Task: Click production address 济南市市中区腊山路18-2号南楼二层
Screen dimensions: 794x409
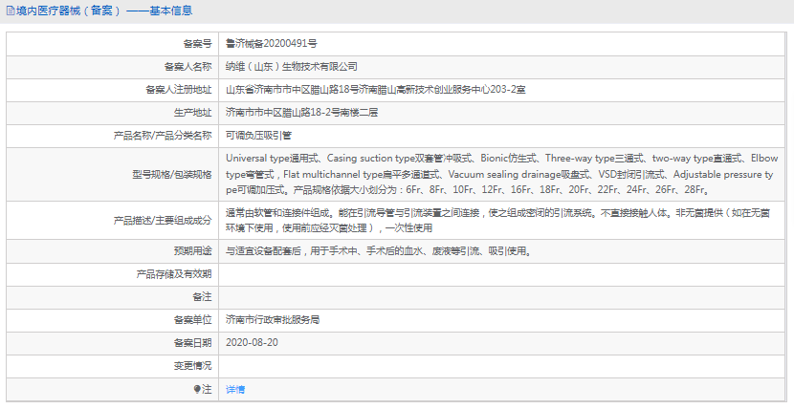Action: coord(301,112)
